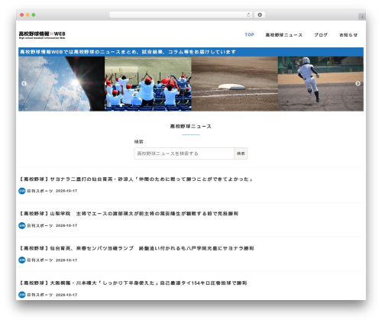Click the 日刊スポーツ label under the 山梨学院 article
382x323 pixels.
pos(40,225)
